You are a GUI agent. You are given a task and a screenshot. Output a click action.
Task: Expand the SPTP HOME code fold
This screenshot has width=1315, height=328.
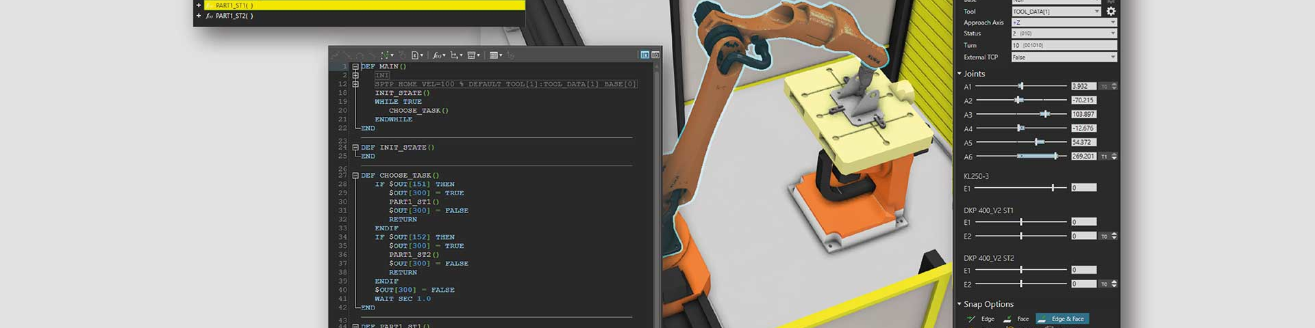tap(355, 84)
